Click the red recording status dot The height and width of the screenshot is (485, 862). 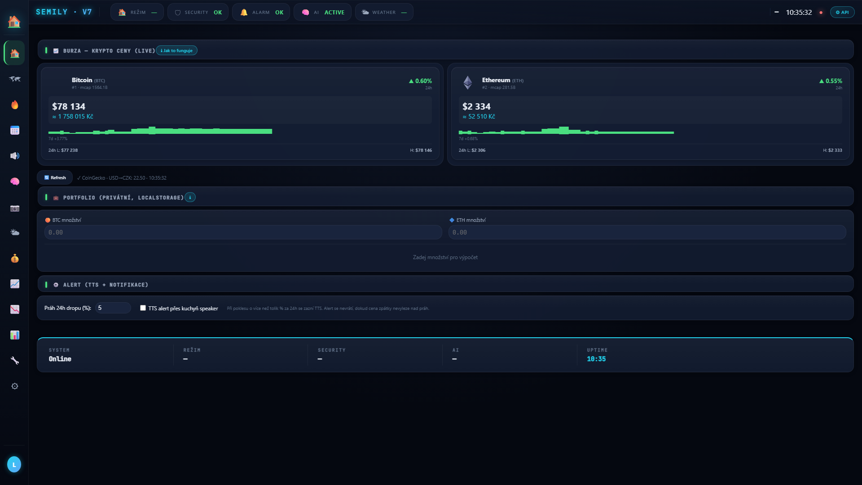[821, 13]
